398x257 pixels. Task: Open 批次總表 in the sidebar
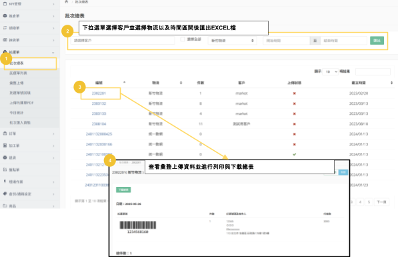coord(17,63)
